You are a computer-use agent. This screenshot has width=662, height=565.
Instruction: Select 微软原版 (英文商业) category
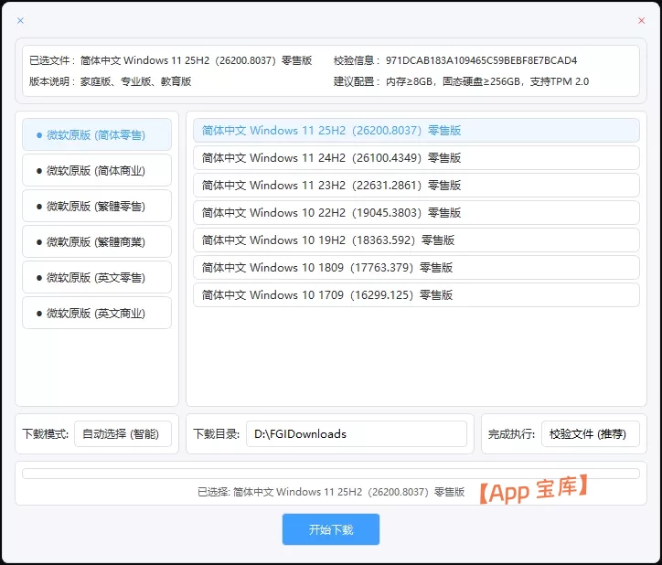[97, 313]
